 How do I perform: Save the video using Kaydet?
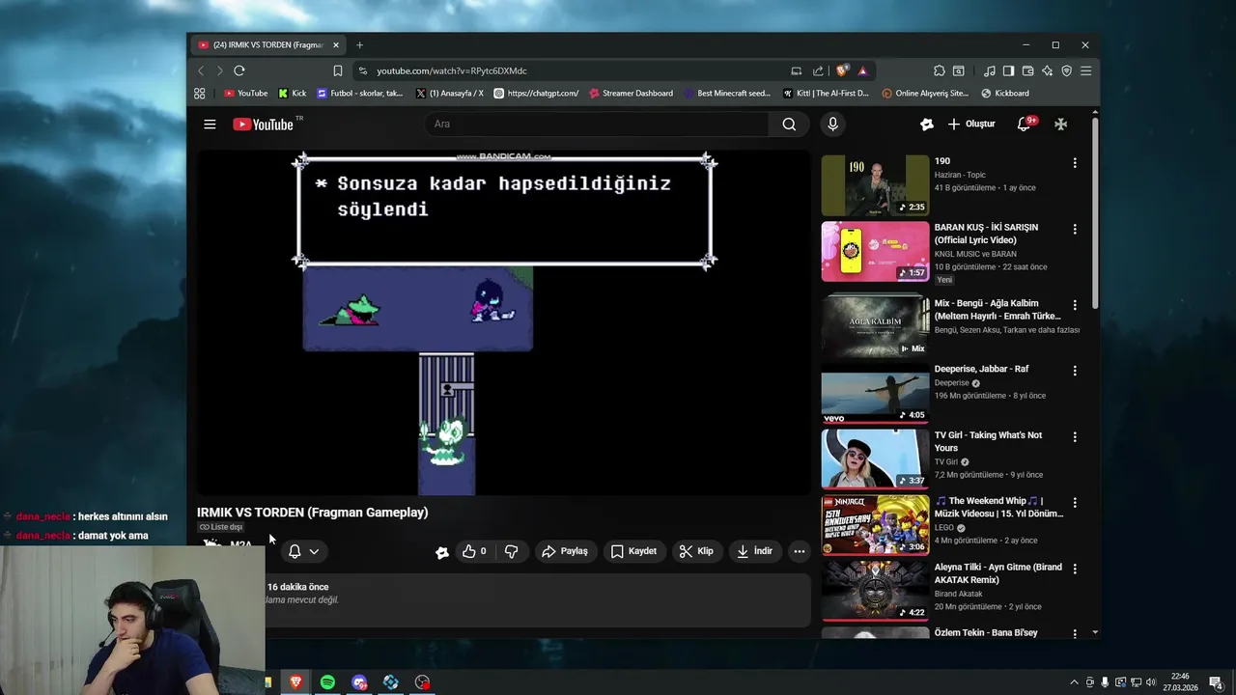coord(633,551)
